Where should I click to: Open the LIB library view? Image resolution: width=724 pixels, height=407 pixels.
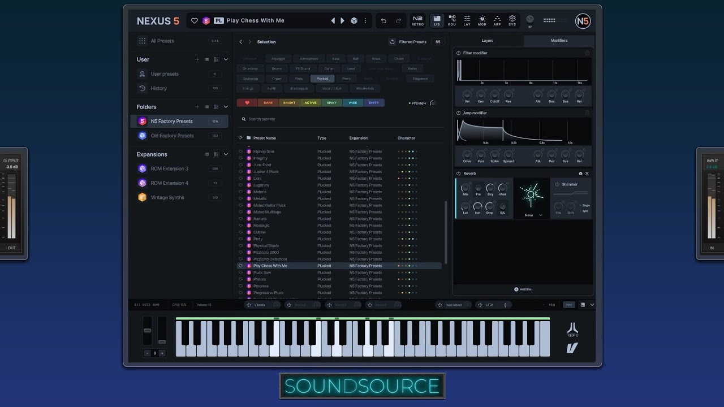[x=437, y=21]
